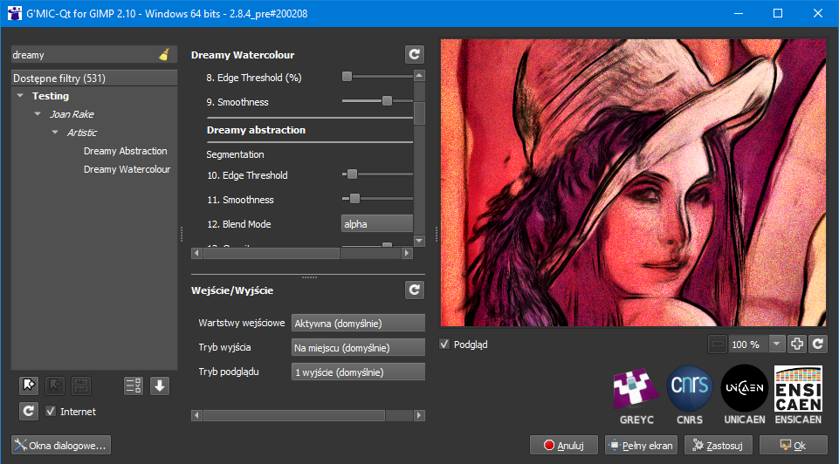Open the Warstwy wejściowe dropdown
The width and height of the screenshot is (839, 464).
tap(358, 323)
